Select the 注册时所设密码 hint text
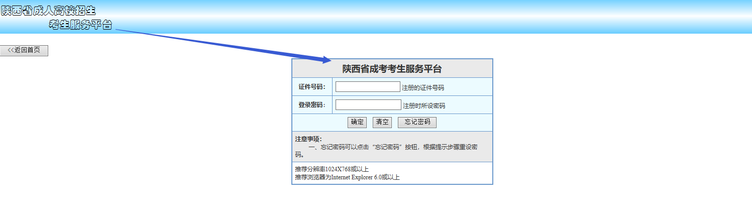The width and height of the screenshot is (752, 223). 424,105
